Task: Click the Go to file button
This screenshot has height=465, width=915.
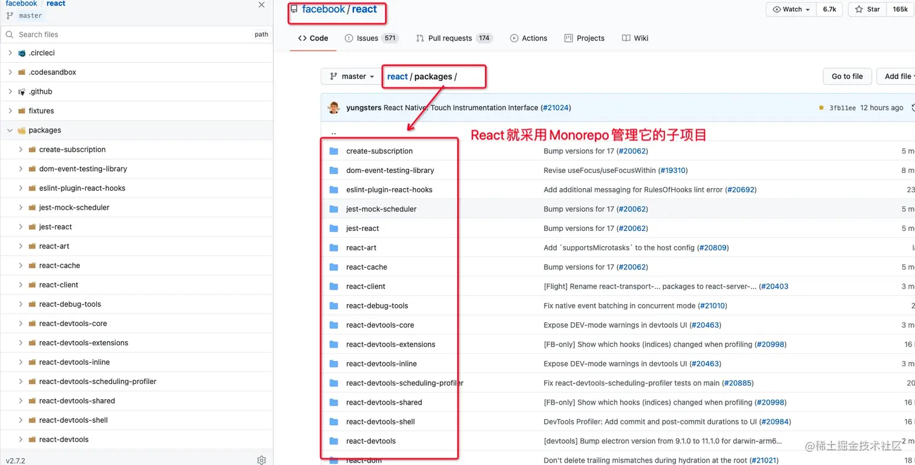Action: point(847,76)
